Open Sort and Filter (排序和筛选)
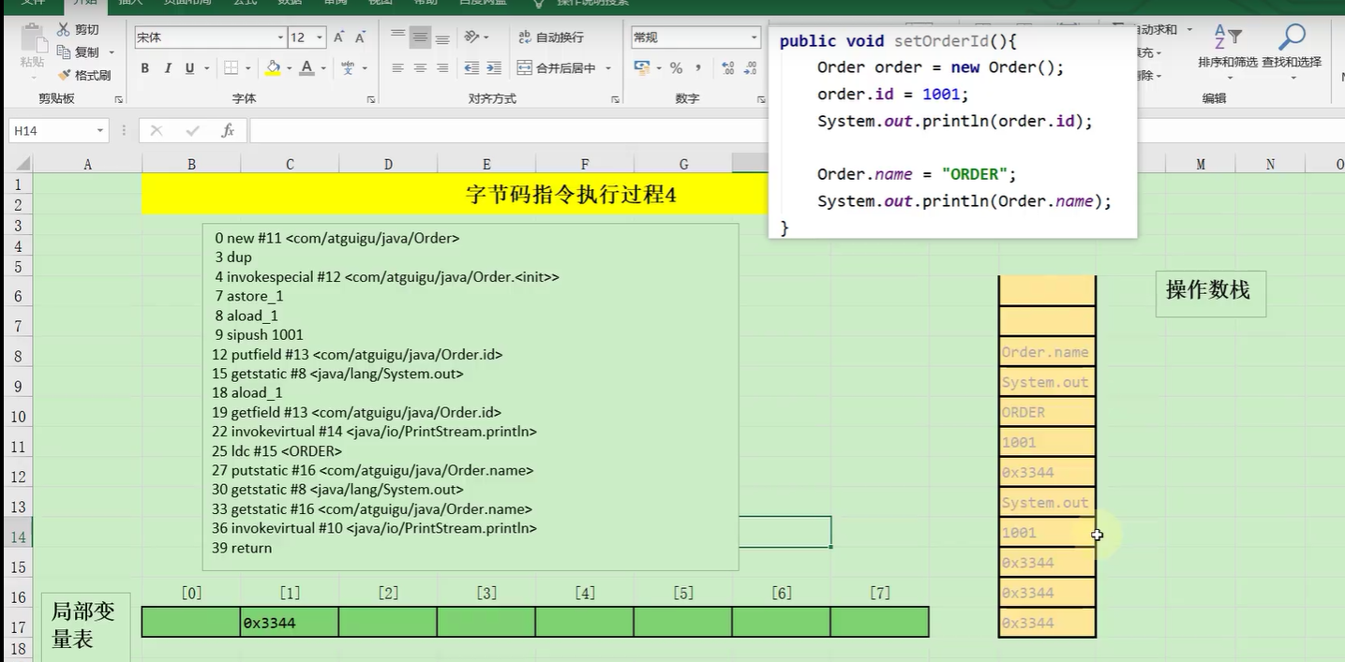The image size is (1345, 662). click(x=1227, y=47)
